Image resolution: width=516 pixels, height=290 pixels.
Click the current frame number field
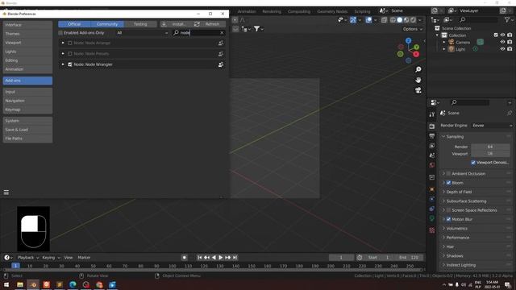(341, 258)
